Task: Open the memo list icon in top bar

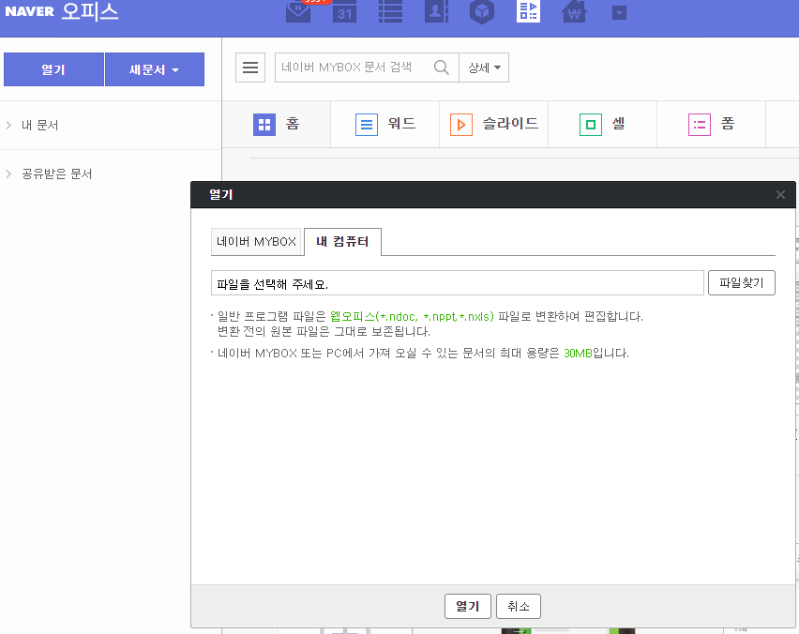Action: [x=390, y=11]
